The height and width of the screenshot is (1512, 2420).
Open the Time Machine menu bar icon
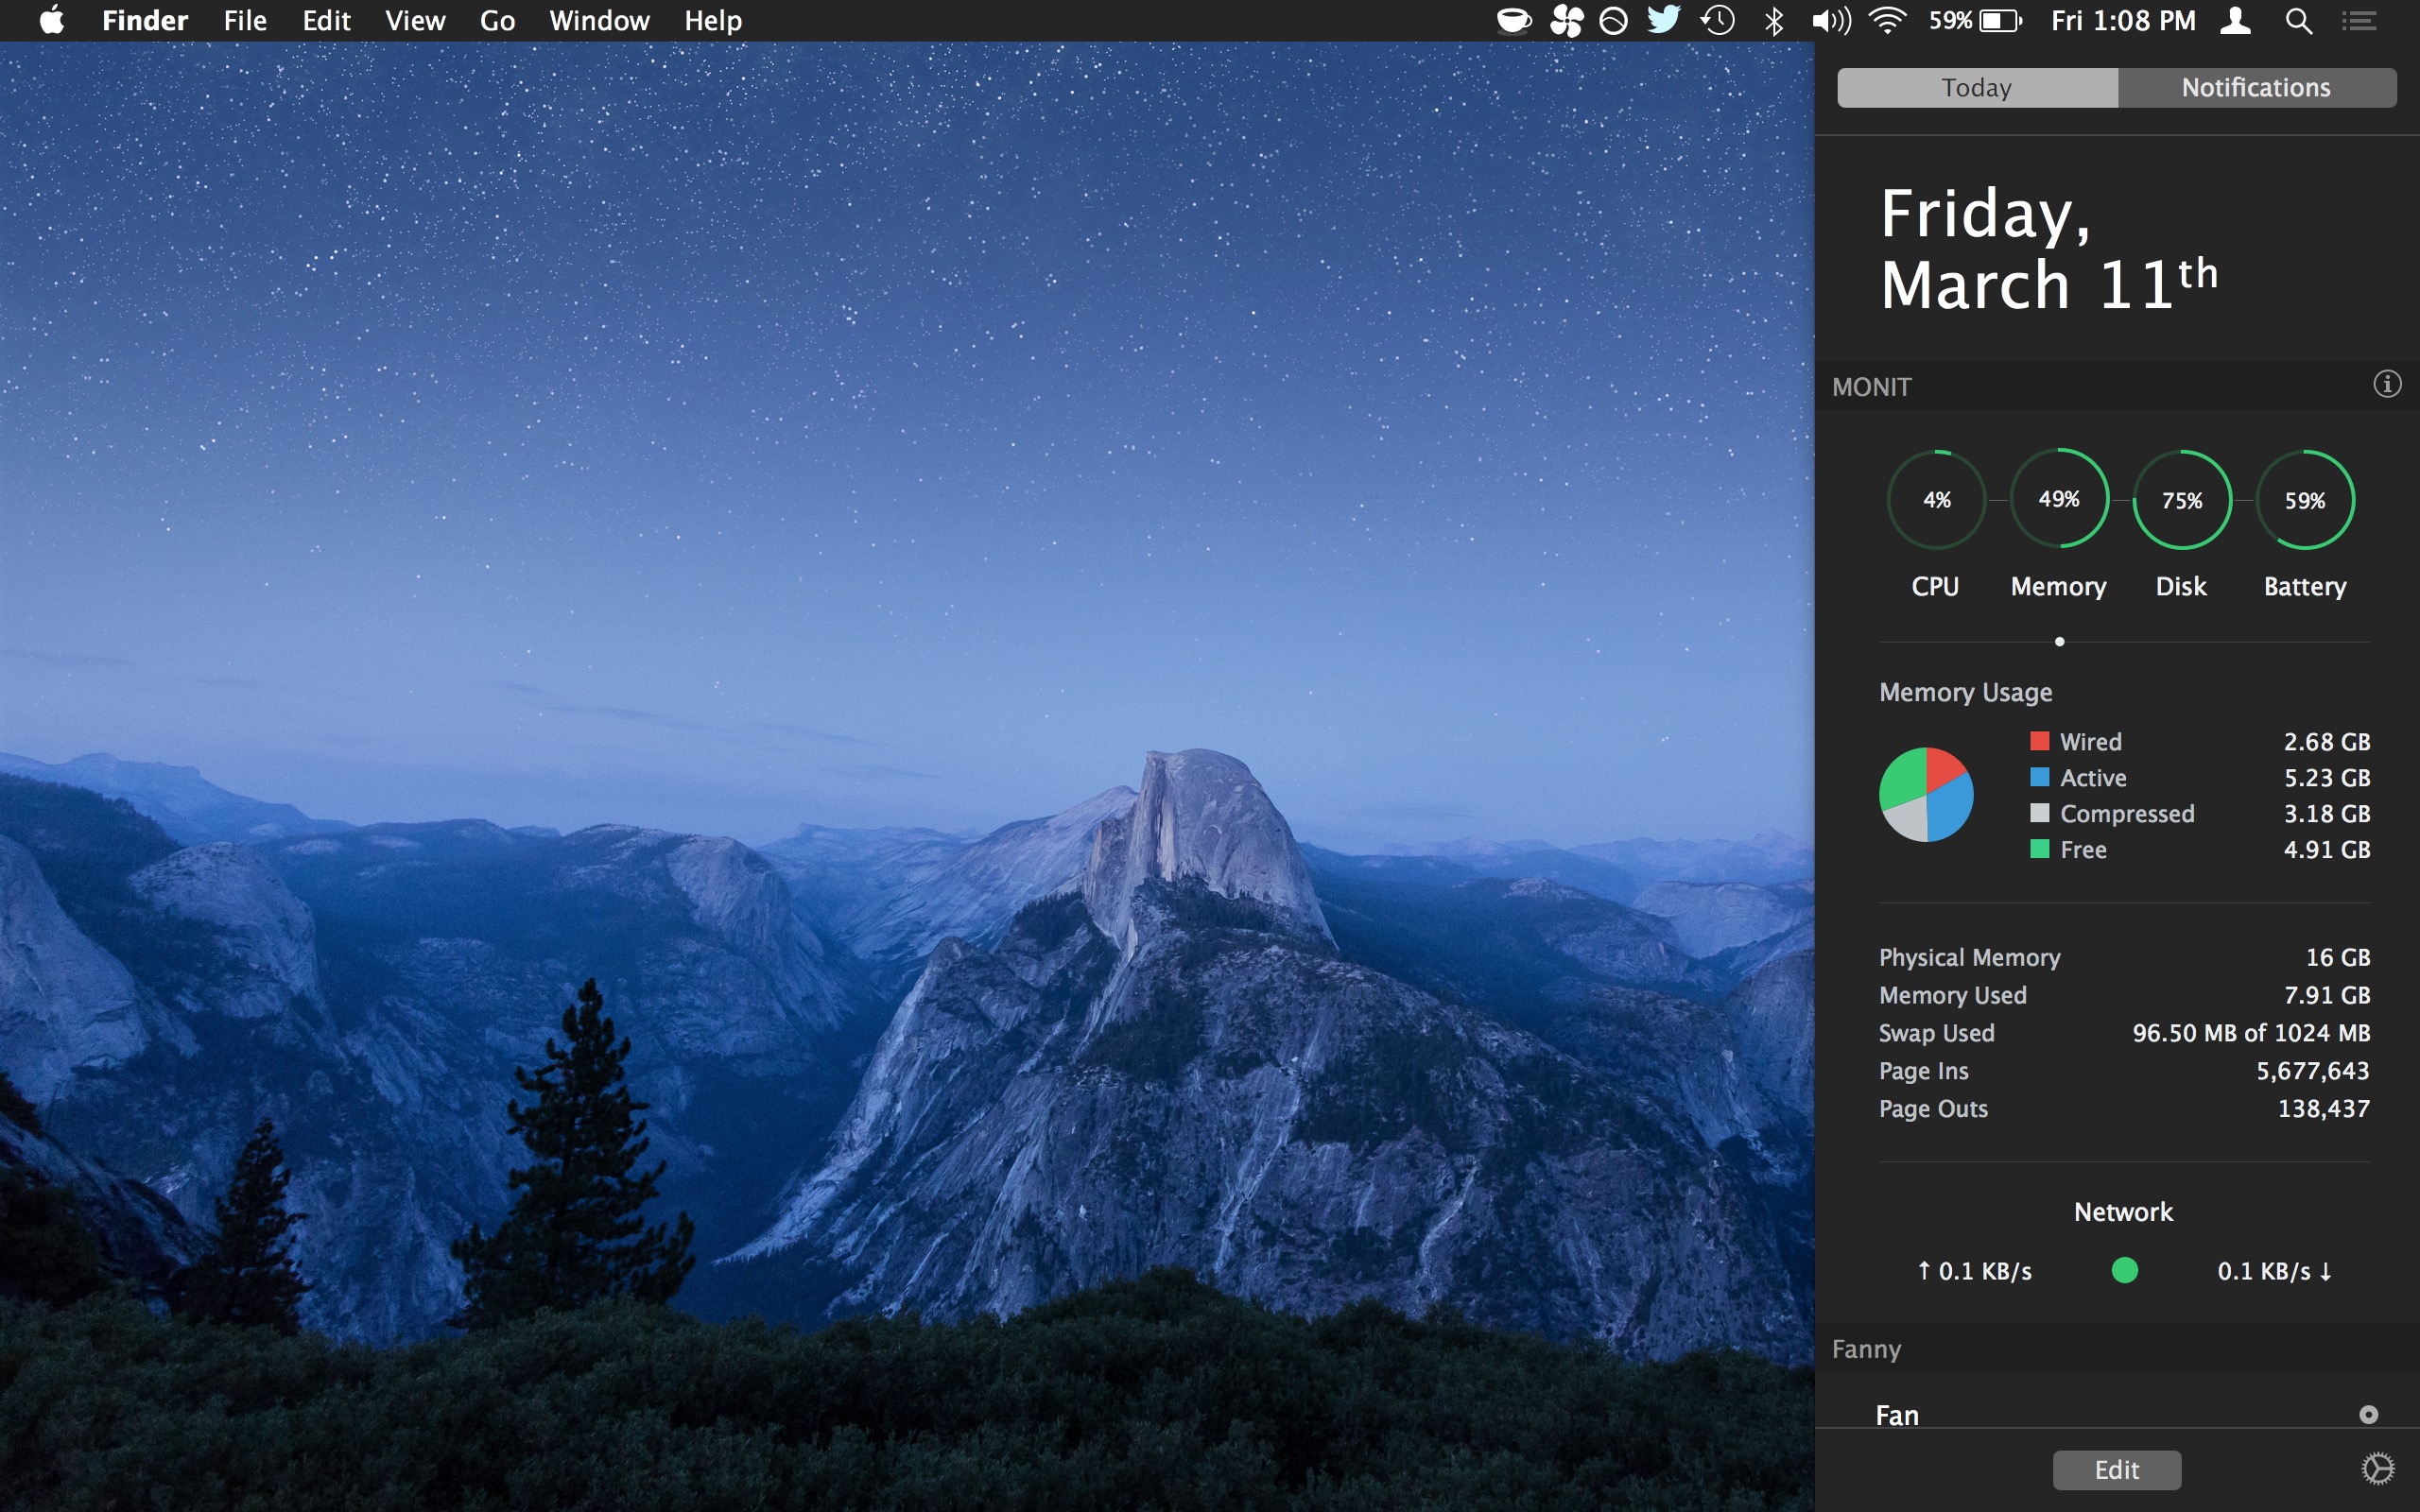pyautogui.click(x=1718, y=21)
